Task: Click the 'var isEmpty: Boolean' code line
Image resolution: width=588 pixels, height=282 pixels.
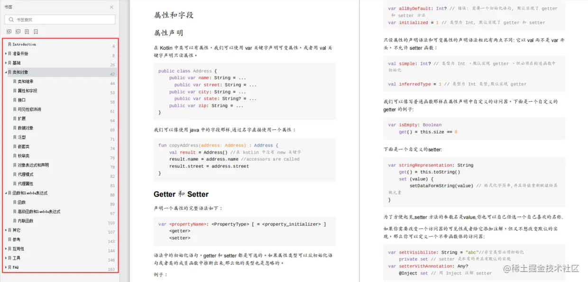Action: pos(414,125)
